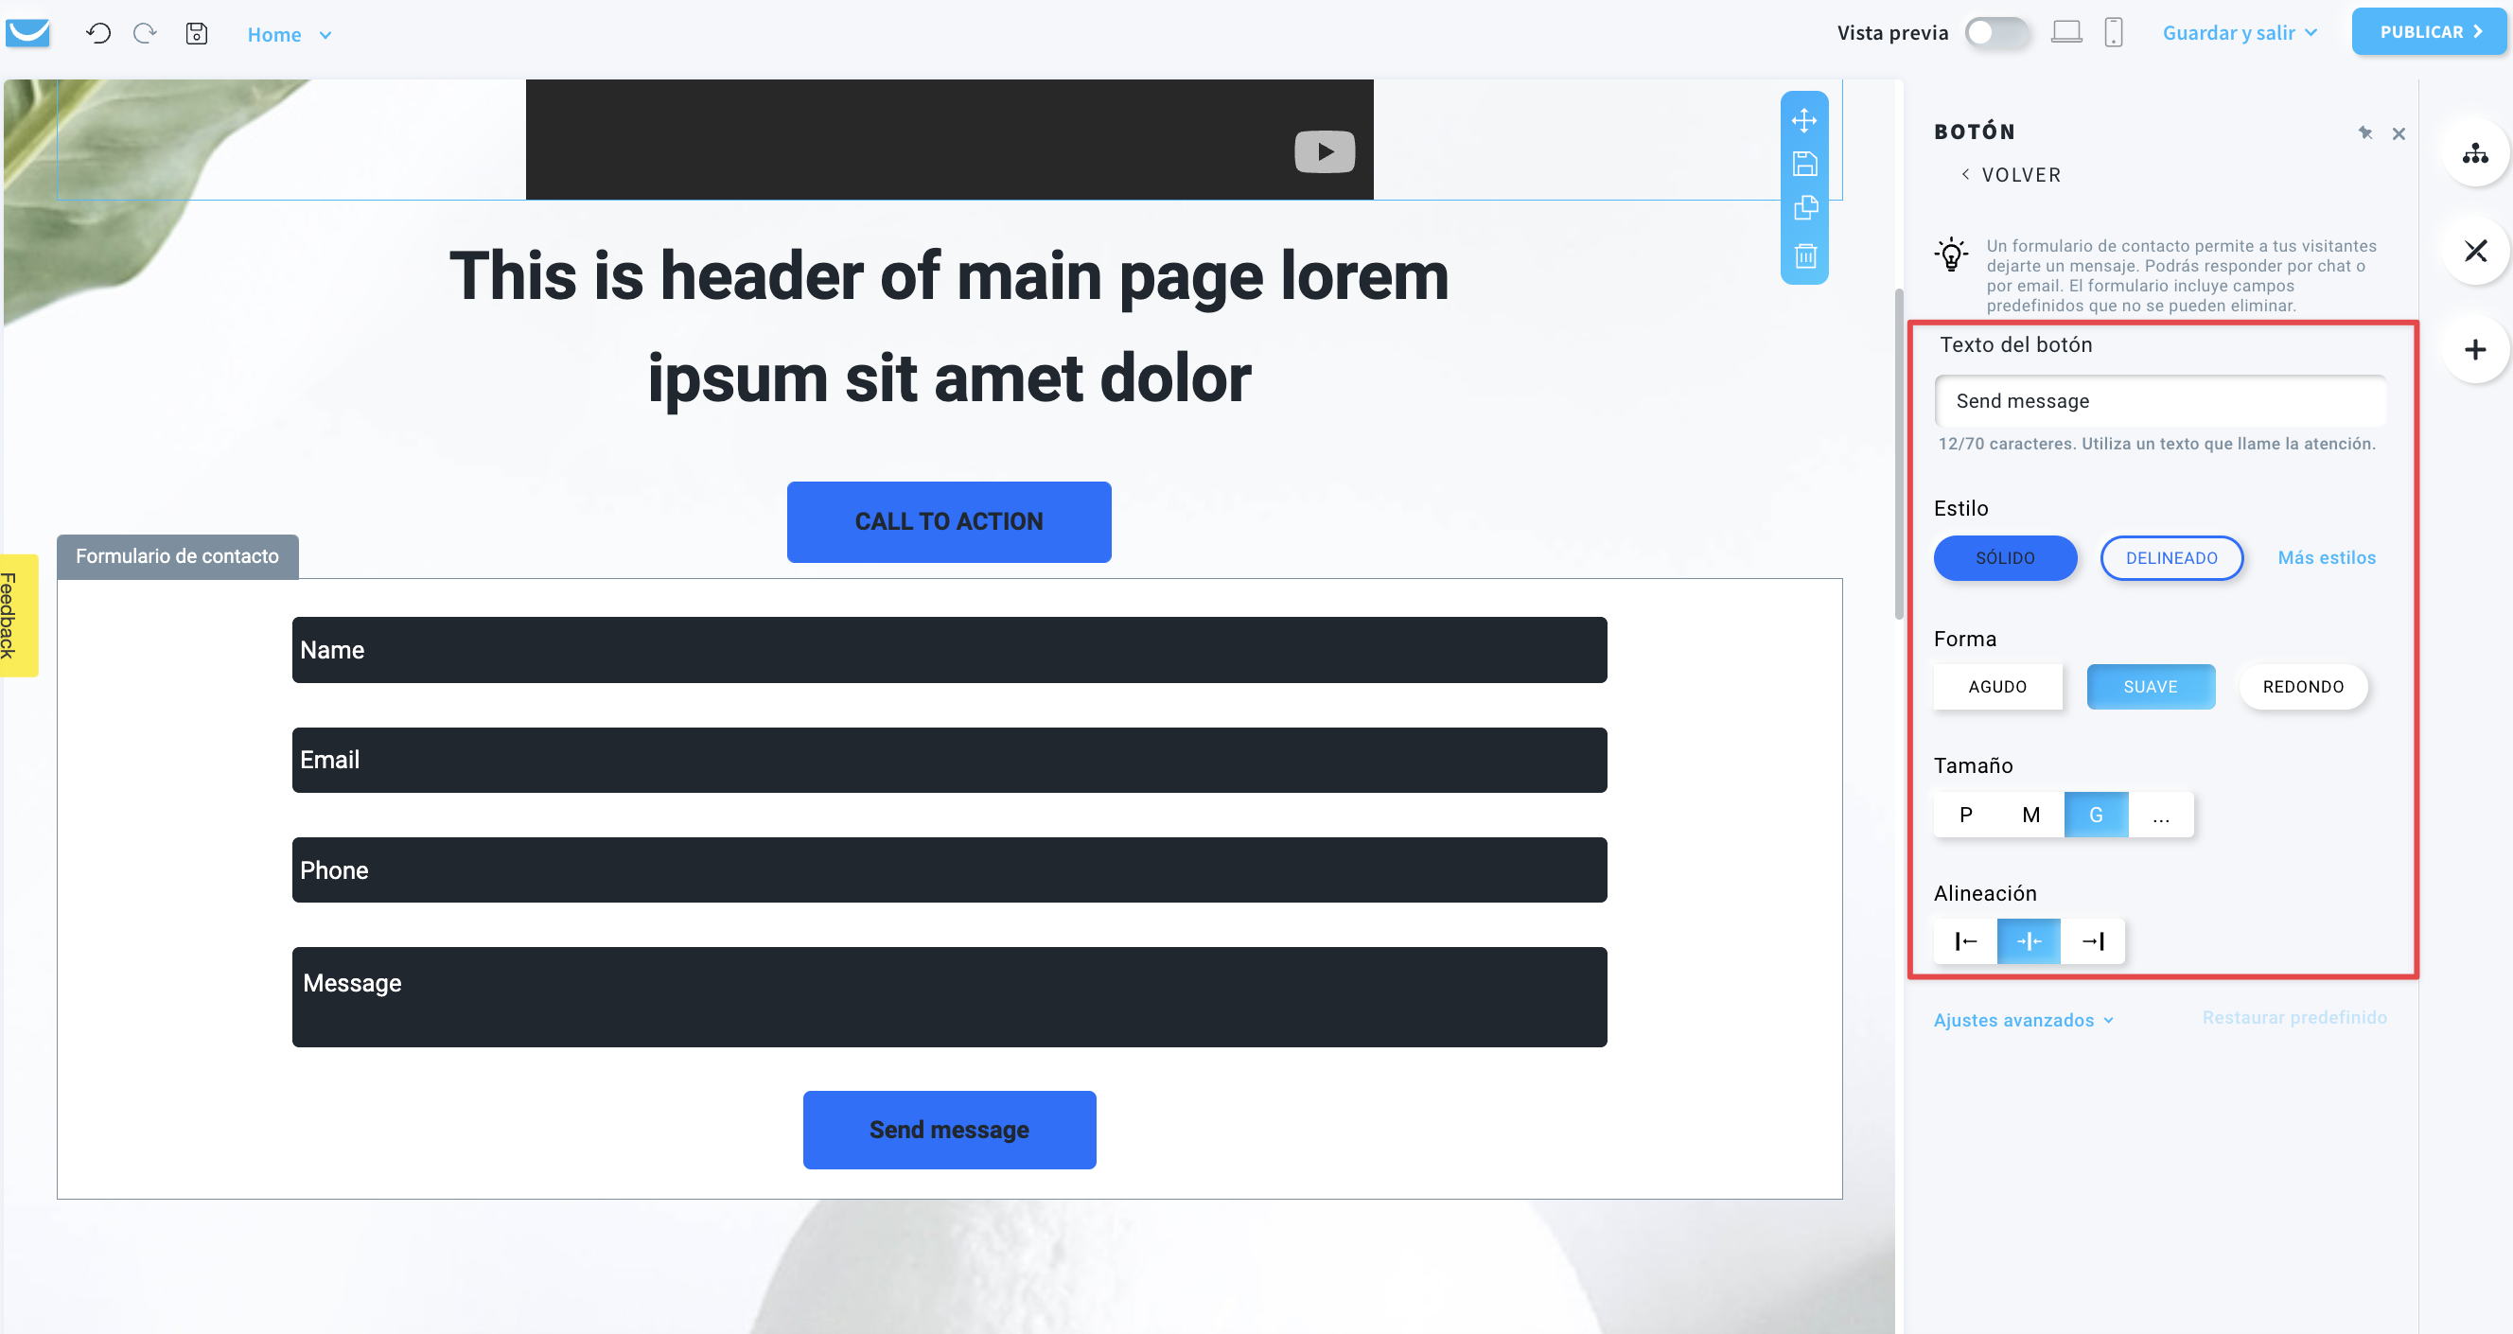Click Guardar y salir dropdown arrow
Viewport: 2513px width, 1334px height.
[2311, 30]
